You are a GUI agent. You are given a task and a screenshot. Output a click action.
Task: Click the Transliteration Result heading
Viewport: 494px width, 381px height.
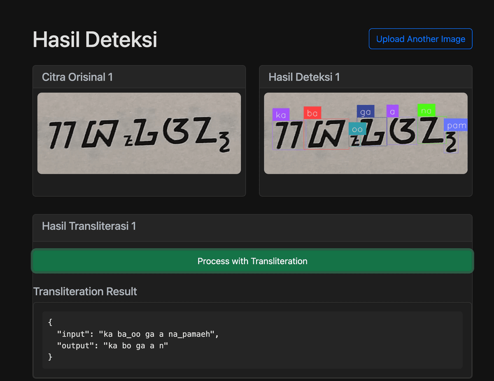85,292
